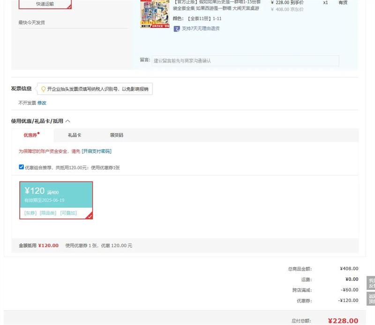Click the 7天无理由退货 shield icon
375x325 pixels.
pyautogui.click(x=177, y=29)
